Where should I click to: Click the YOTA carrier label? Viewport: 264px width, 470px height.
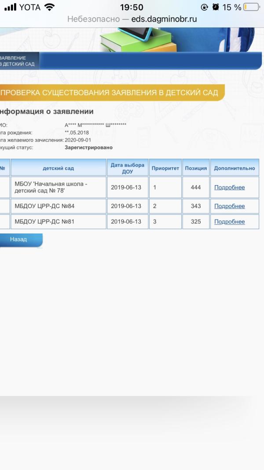(29, 7)
